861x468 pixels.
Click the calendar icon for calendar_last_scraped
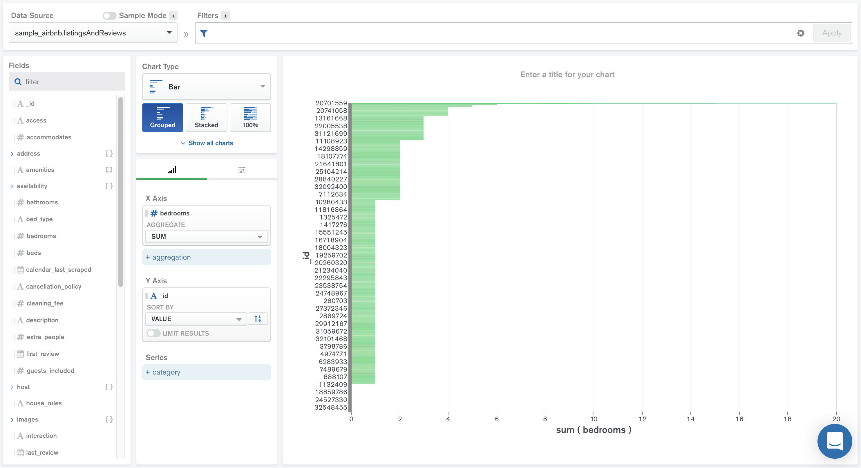pos(20,270)
